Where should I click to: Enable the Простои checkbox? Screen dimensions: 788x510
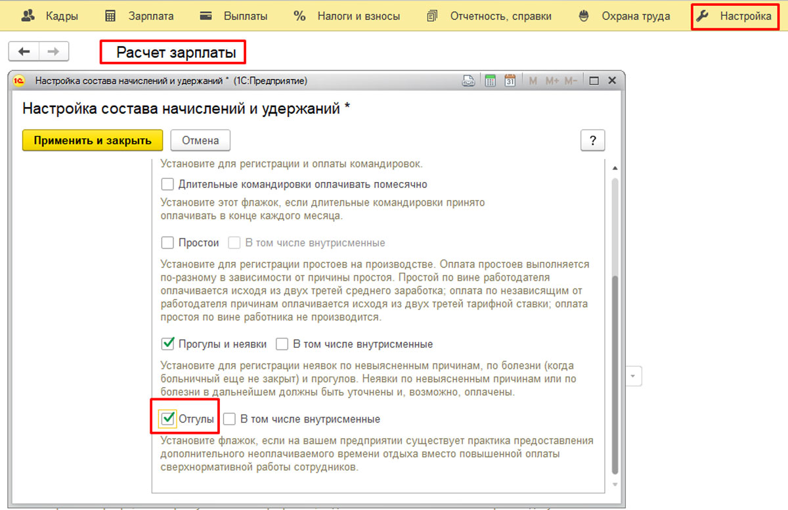(x=168, y=243)
